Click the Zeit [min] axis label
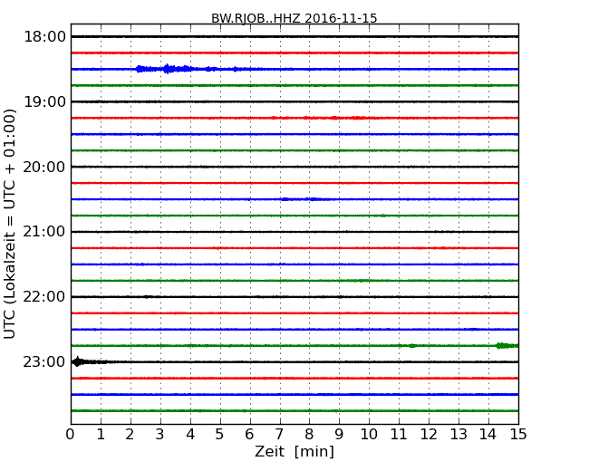589x471 pixels. (294, 451)
